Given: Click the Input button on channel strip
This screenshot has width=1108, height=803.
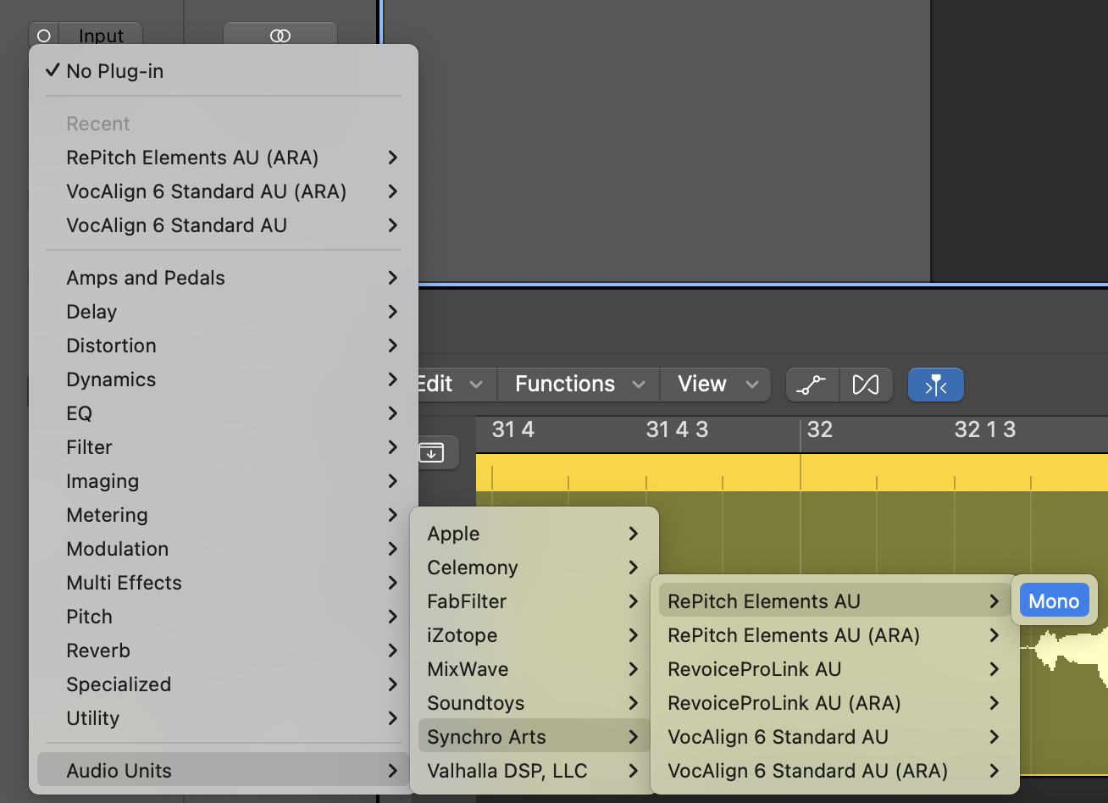Looking at the screenshot, I should point(101,36).
